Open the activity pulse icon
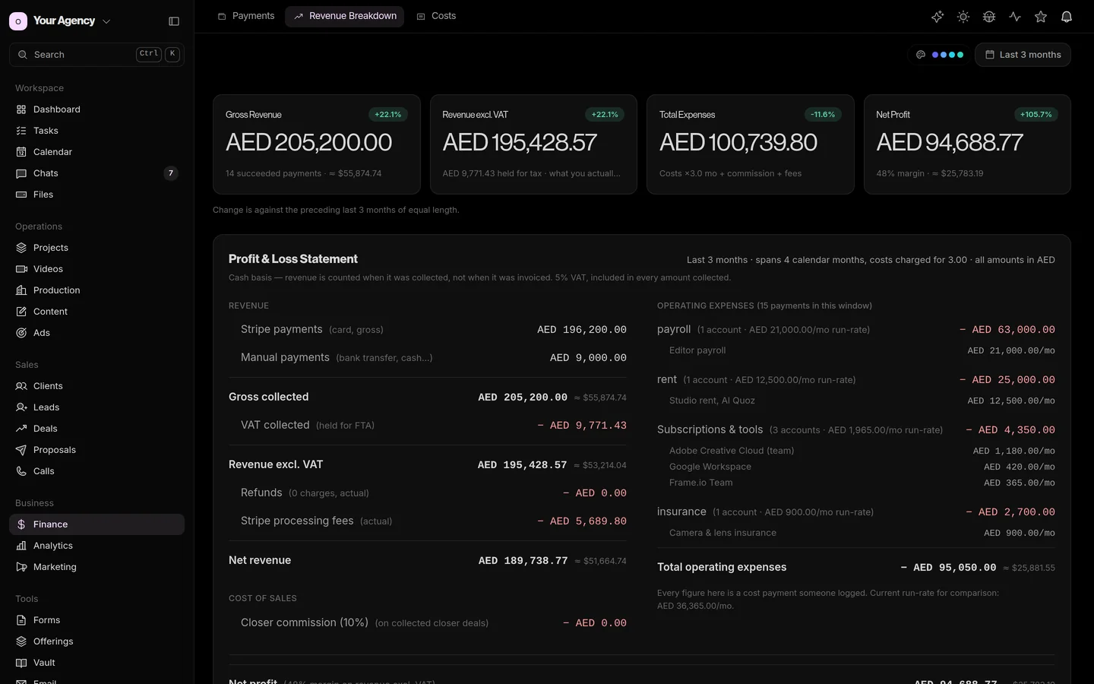The image size is (1094, 684). click(x=1015, y=17)
